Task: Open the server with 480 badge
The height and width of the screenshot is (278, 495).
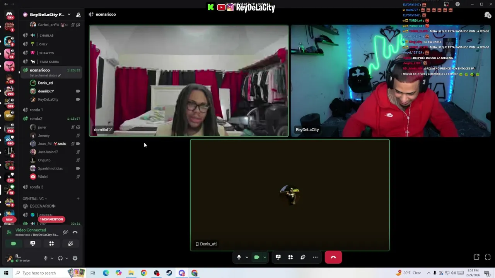Action: point(9,140)
